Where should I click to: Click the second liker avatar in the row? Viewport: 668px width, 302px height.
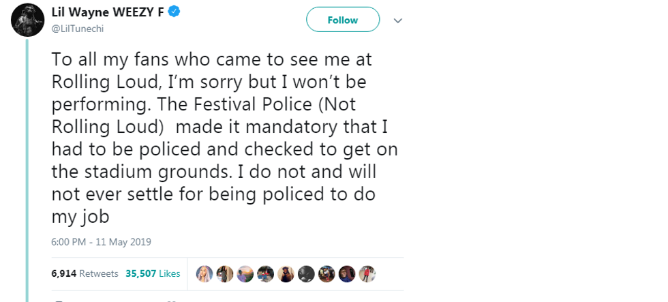click(x=225, y=273)
